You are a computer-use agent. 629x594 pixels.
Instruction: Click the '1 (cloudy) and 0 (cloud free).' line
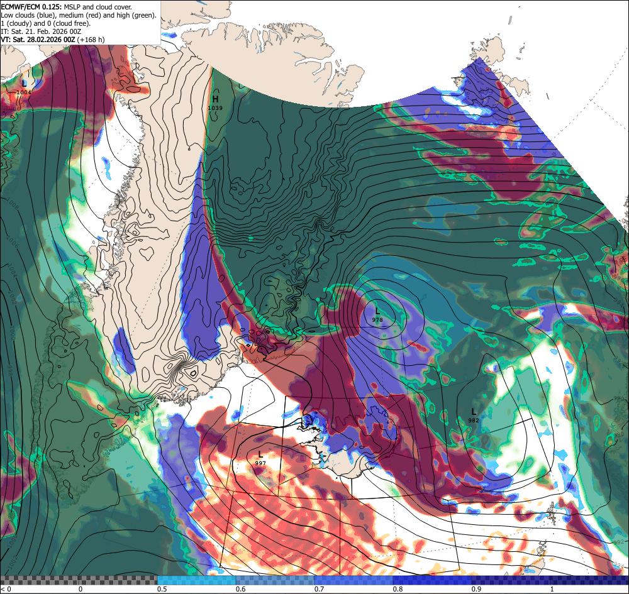46,23
